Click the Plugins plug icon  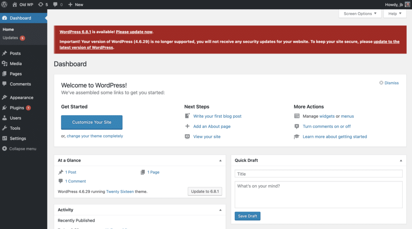coord(4,108)
